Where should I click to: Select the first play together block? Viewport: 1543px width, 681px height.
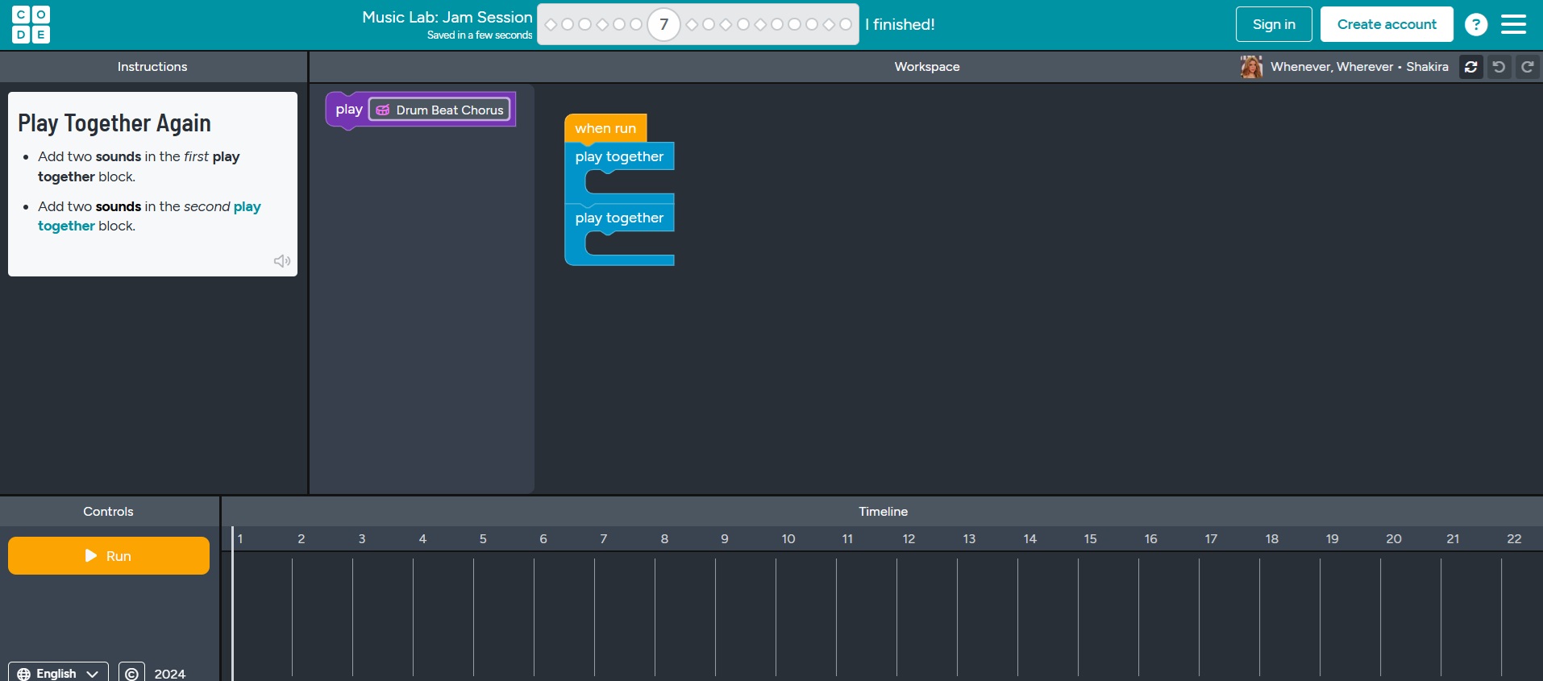(x=618, y=156)
